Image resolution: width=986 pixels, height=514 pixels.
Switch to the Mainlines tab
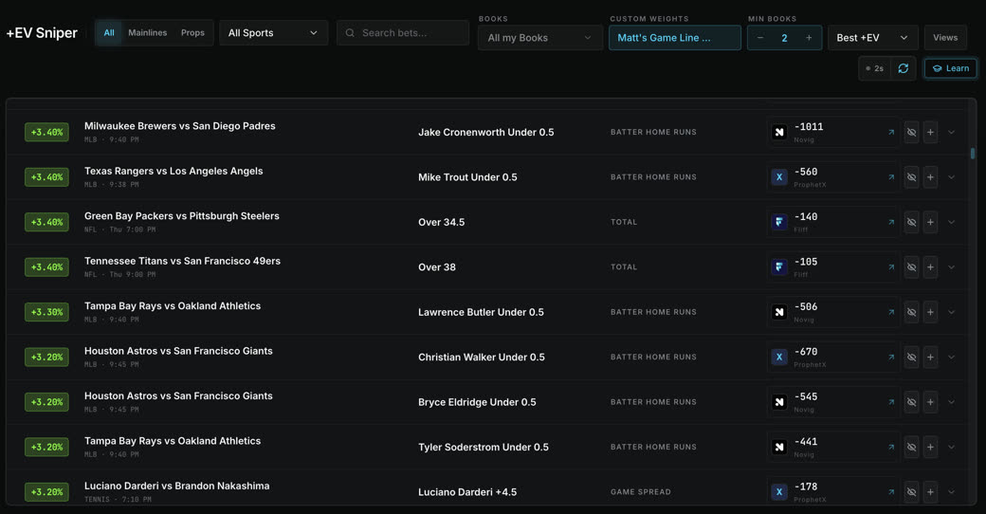pyautogui.click(x=148, y=32)
